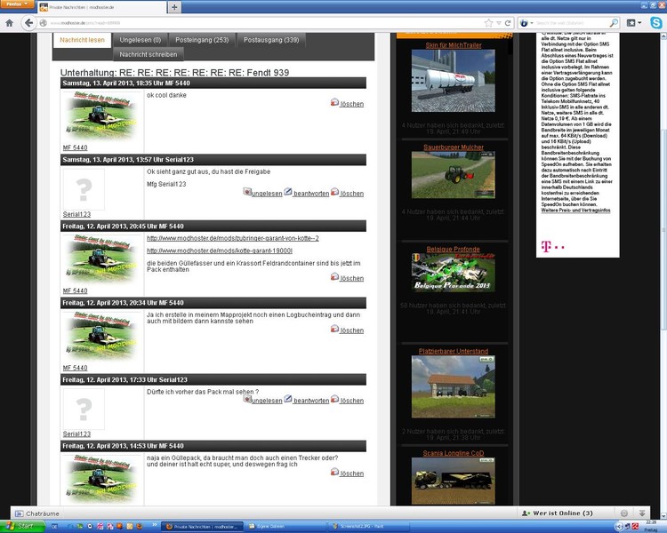Bookmark this page with the star icon
The width and height of the screenshot is (667, 533).
tap(489, 23)
